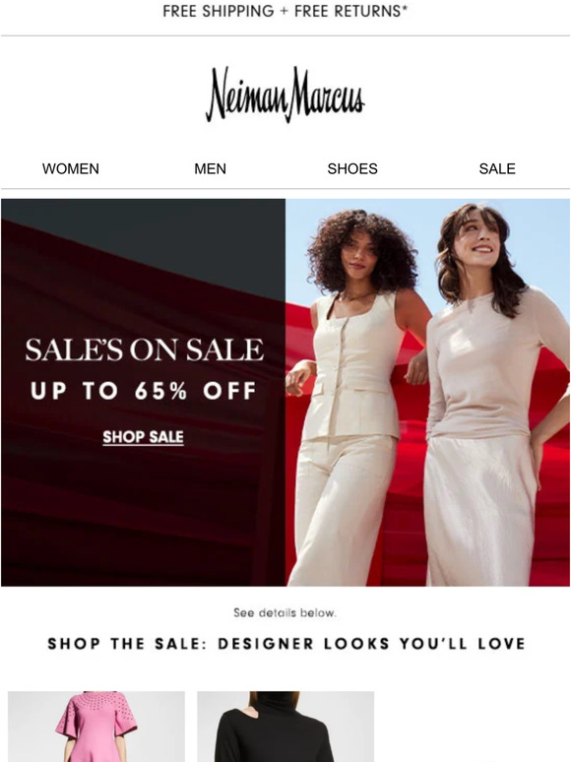Click the Neiman Marcus logo
The height and width of the screenshot is (762, 571).
pos(285,95)
